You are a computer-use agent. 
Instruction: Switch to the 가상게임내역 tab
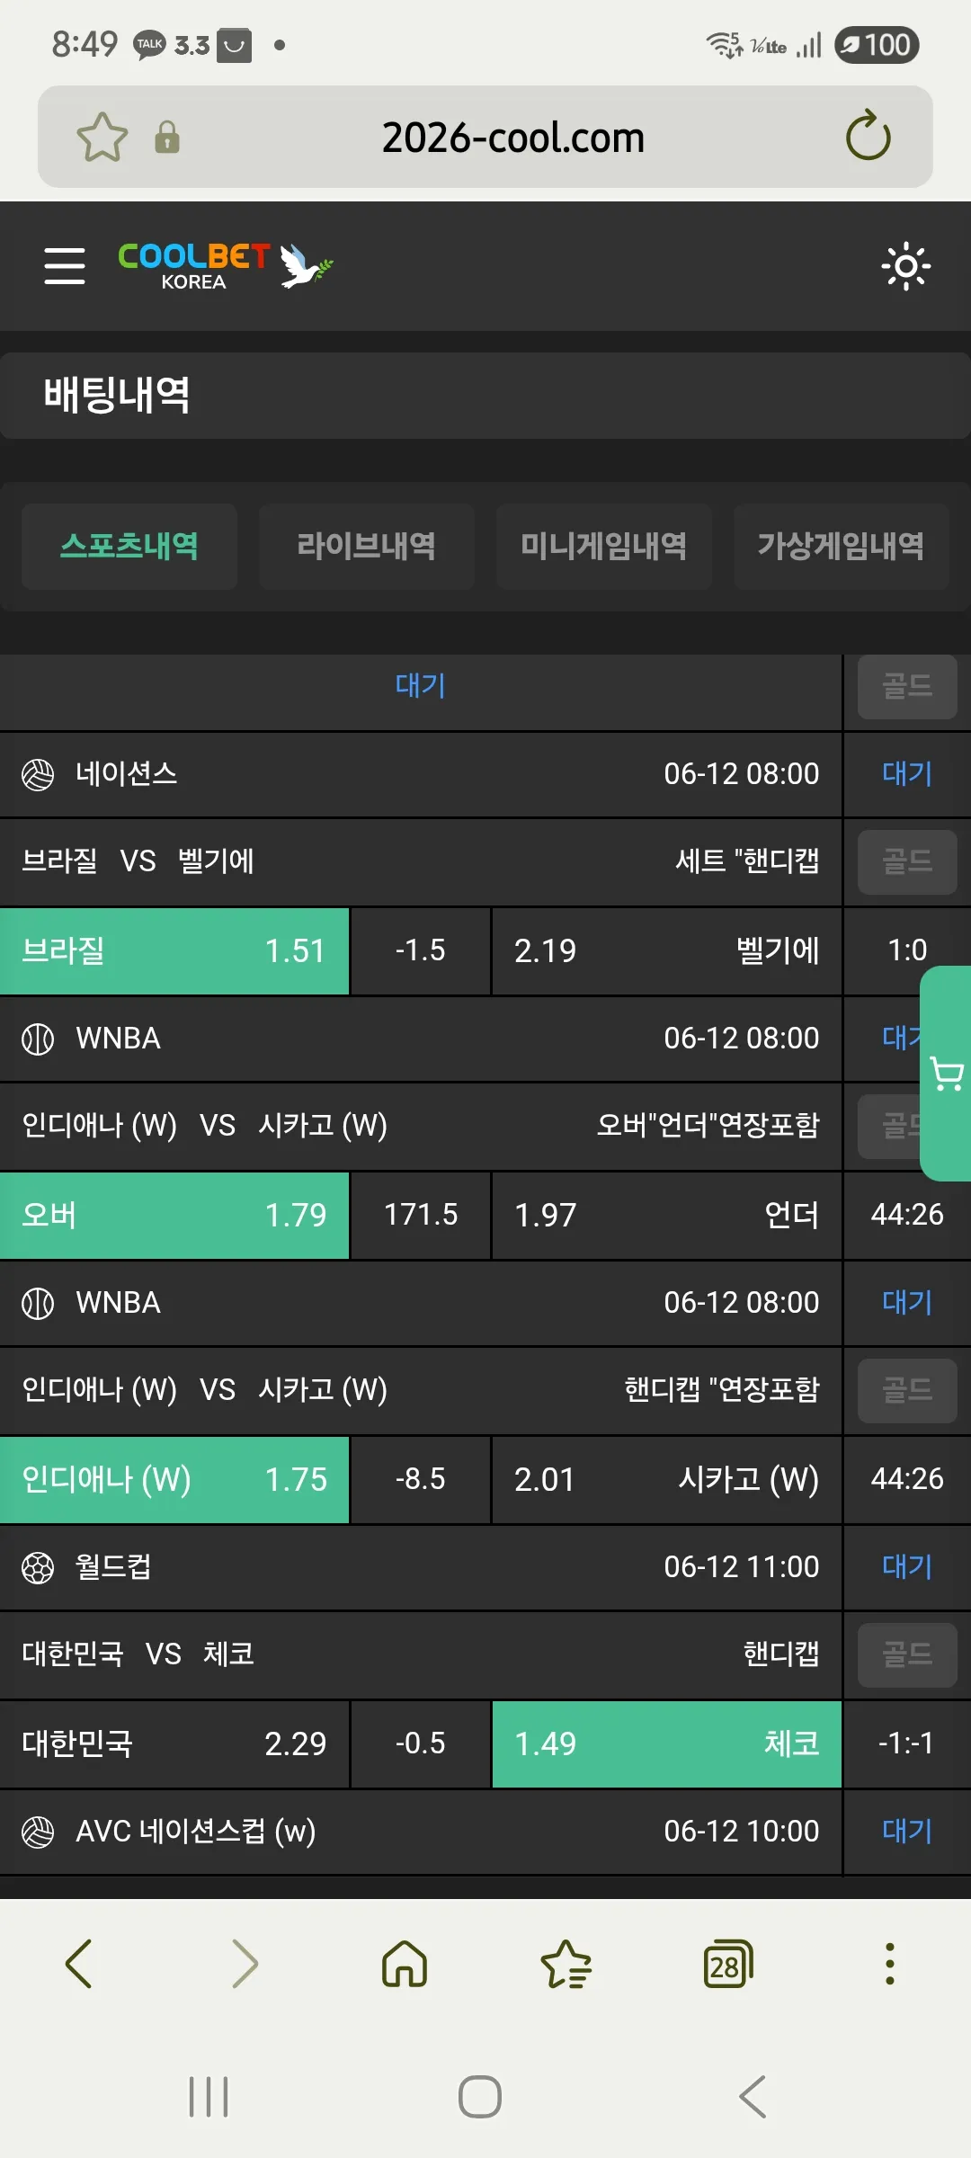point(842,546)
